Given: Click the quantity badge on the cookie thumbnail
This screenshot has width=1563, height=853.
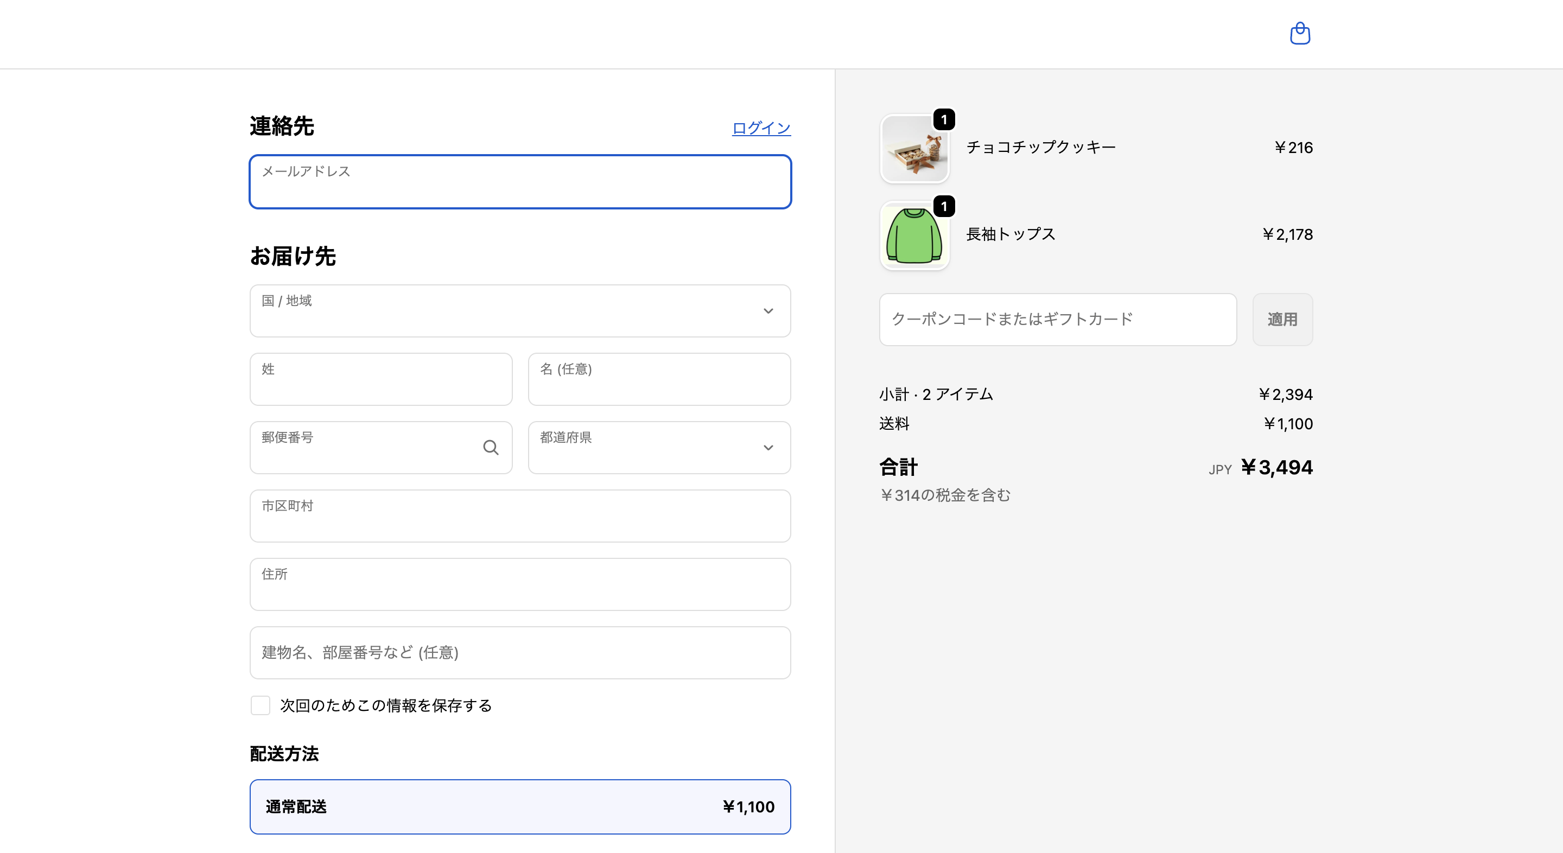Looking at the screenshot, I should [944, 119].
